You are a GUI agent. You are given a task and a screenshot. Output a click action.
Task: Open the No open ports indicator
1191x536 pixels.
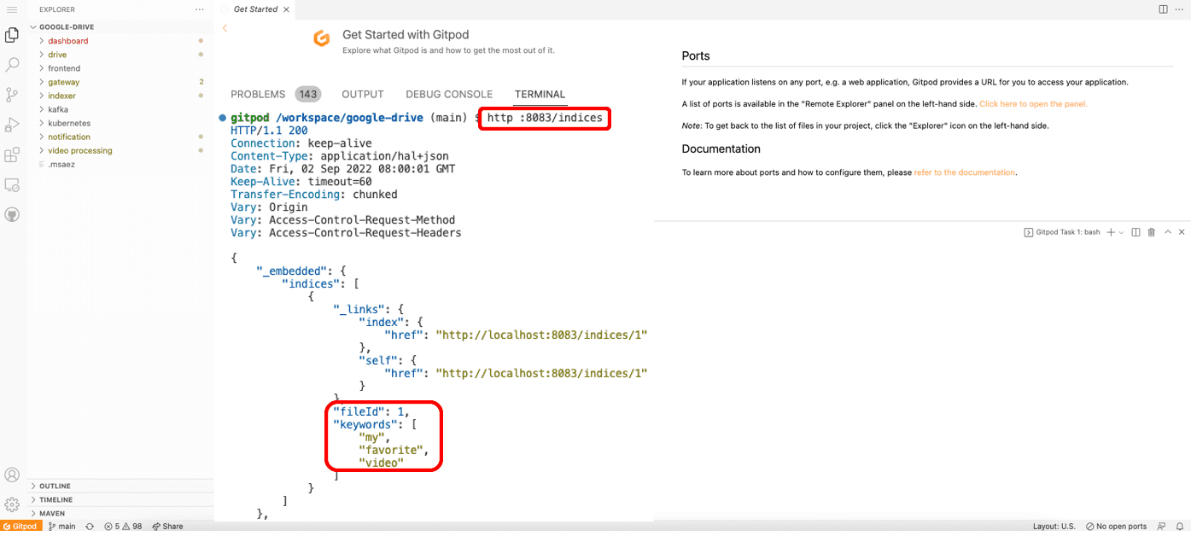[x=1116, y=527]
